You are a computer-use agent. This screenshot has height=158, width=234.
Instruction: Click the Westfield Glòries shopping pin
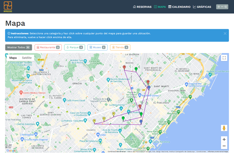click(140, 95)
